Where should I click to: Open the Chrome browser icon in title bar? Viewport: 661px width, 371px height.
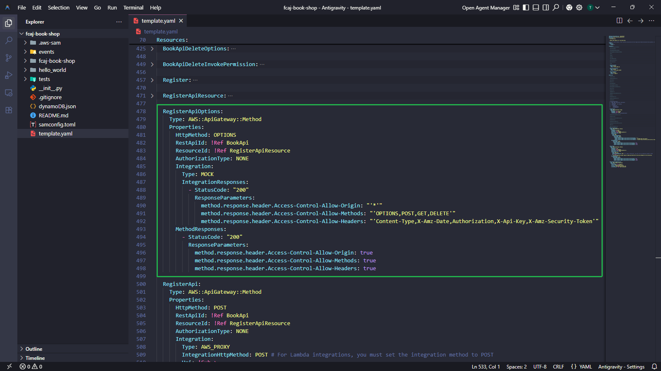[x=569, y=7]
